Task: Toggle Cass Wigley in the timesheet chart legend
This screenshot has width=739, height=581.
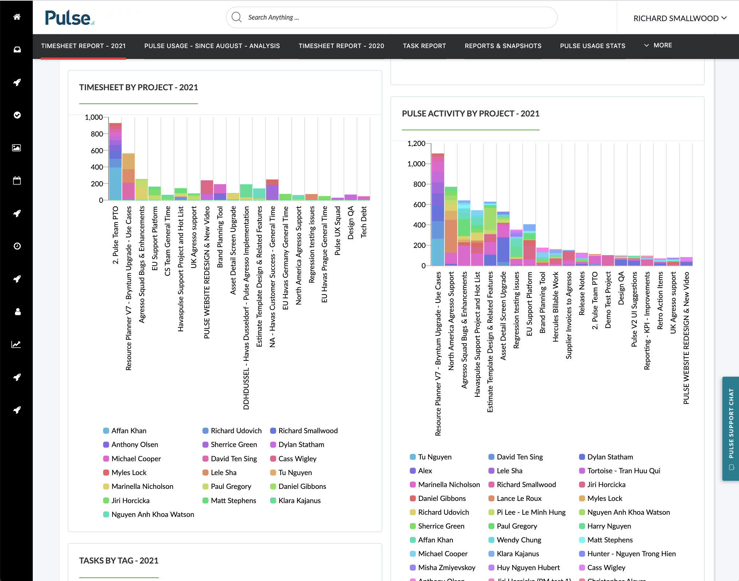Action: click(293, 459)
